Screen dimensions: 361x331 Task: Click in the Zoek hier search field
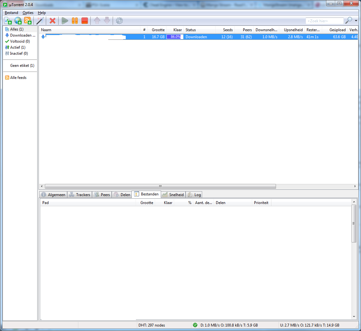[324, 21]
